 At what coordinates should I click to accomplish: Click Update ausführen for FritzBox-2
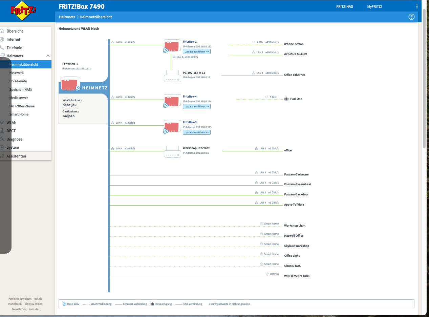pos(197,51)
